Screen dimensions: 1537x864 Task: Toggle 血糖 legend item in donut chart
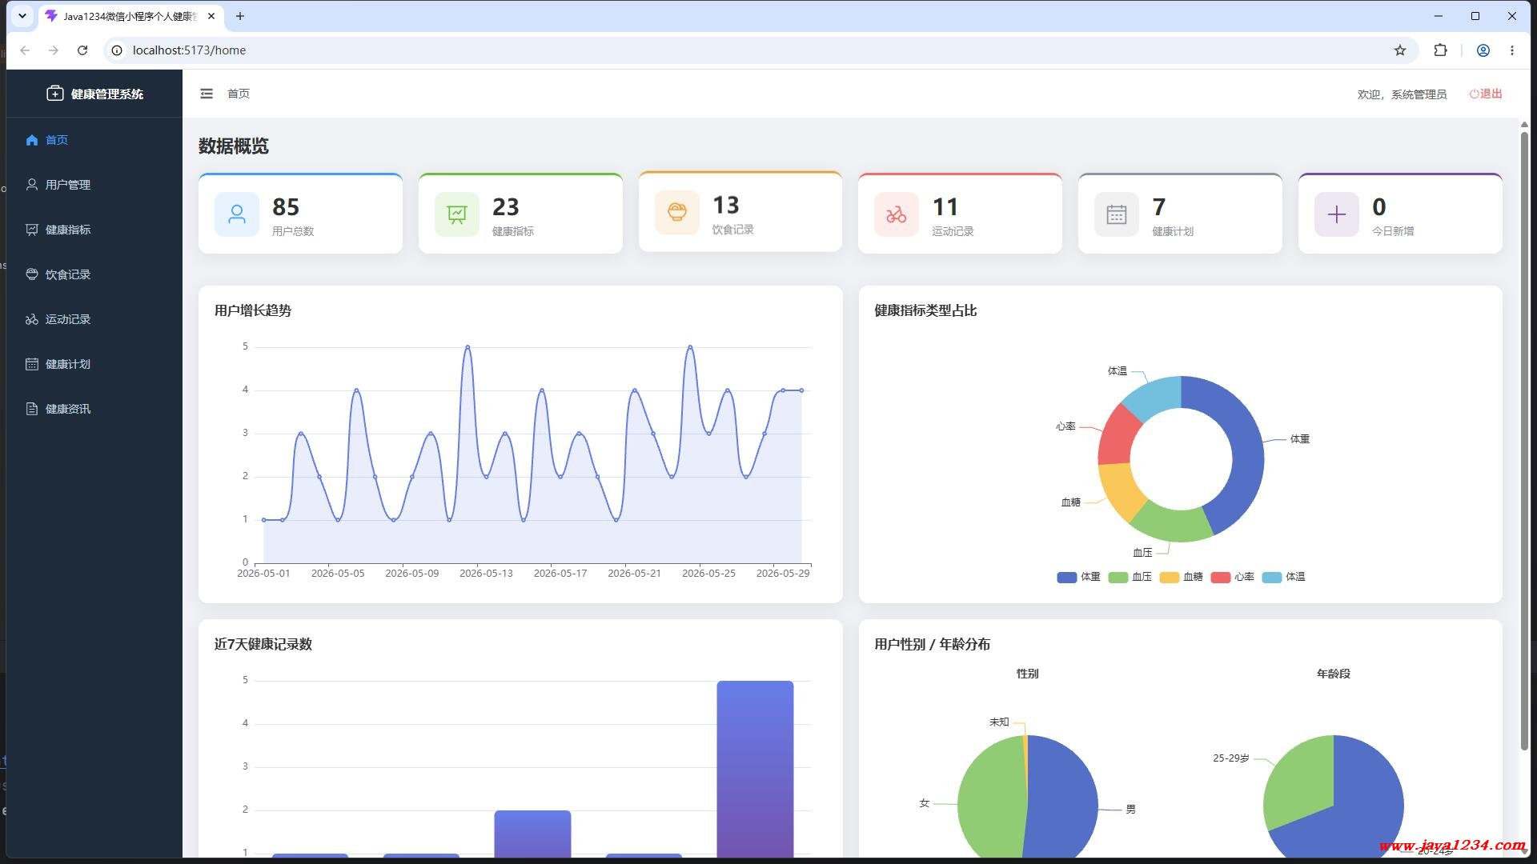tap(1181, 577)
